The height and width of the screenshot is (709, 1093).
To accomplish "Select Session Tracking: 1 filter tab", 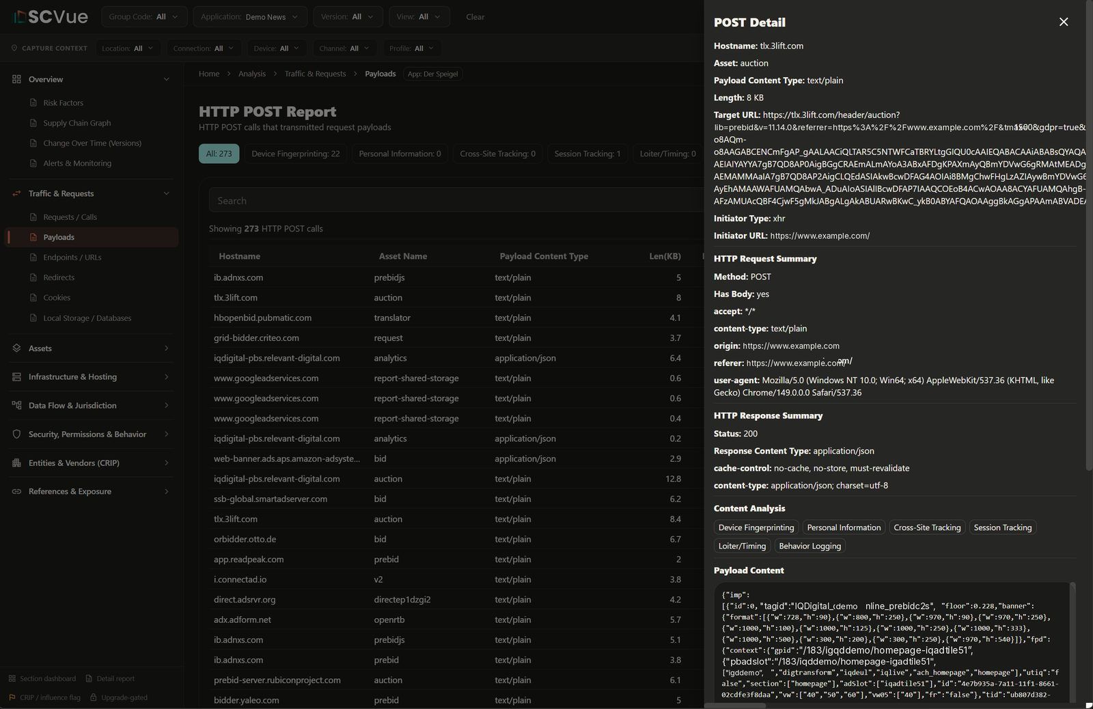I will pos(587,154).
